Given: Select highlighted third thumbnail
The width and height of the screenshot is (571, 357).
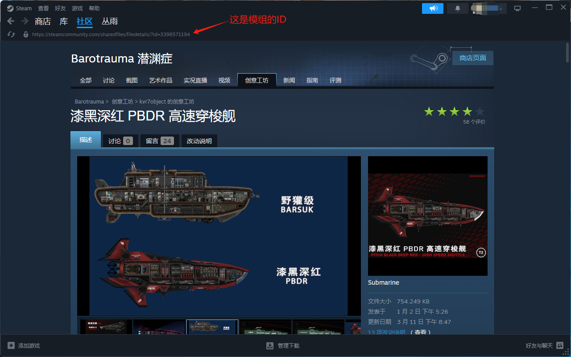Looking at the screenshot, I should (212, 327).
